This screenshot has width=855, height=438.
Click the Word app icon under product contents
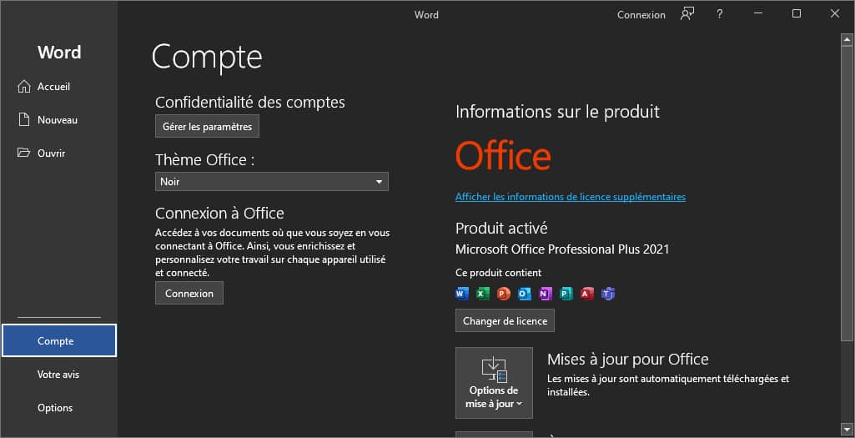click(462, 294)
